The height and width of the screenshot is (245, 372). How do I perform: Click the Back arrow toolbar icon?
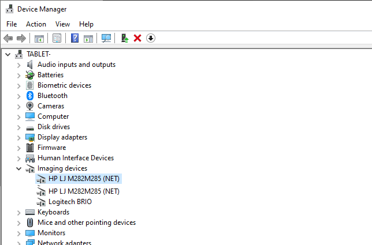[8, 38]
